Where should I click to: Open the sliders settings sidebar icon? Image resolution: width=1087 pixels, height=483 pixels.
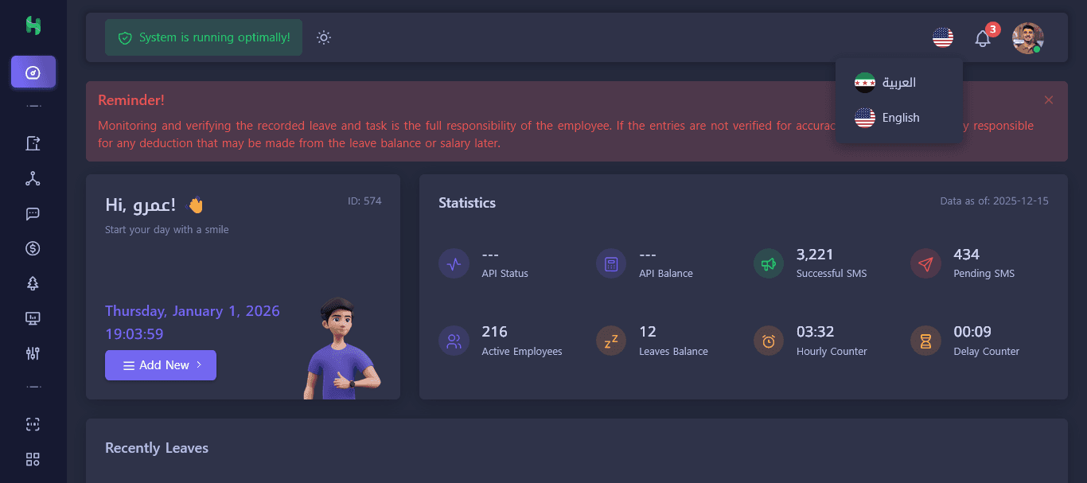coord(33,353)
